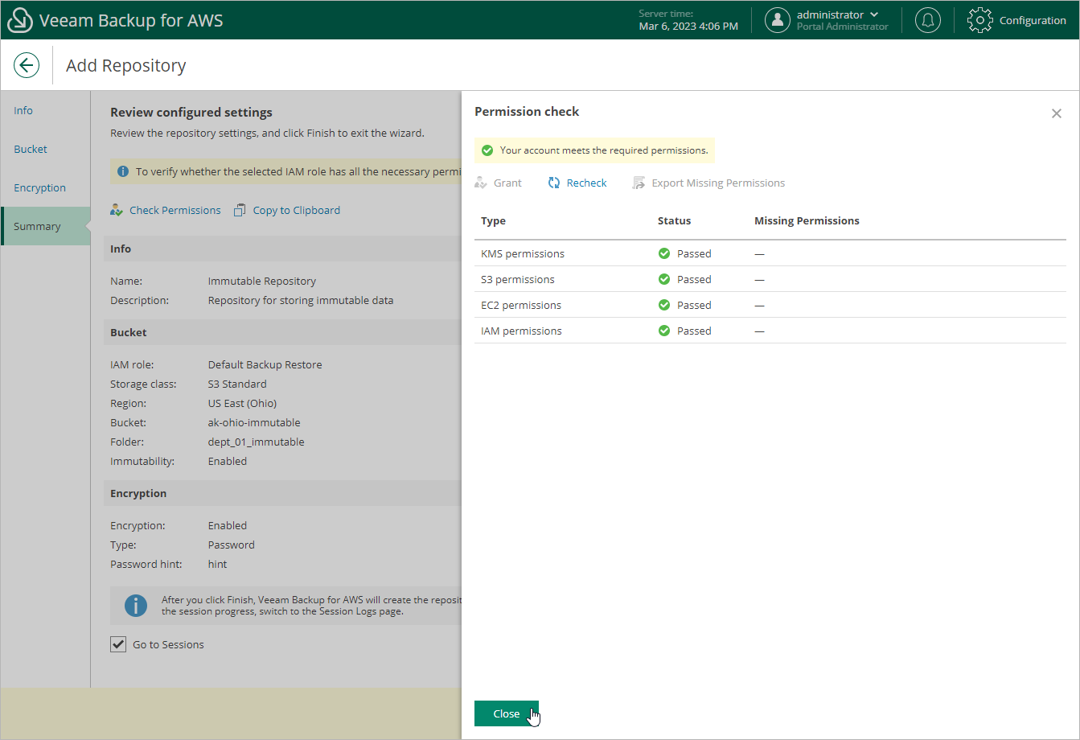Click the Recheck permissions icon
This screenshot has width=1080, height=740.
pyautogui.click(x=553, y=183)
